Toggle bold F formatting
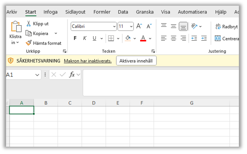Image resolution: width=247 pixels, height=154 pixels. [75, 38]
